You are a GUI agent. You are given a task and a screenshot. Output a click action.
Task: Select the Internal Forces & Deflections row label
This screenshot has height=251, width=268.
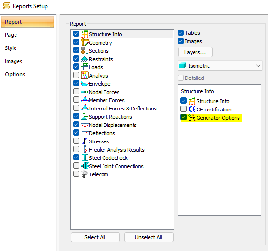[x=123, y=109]
